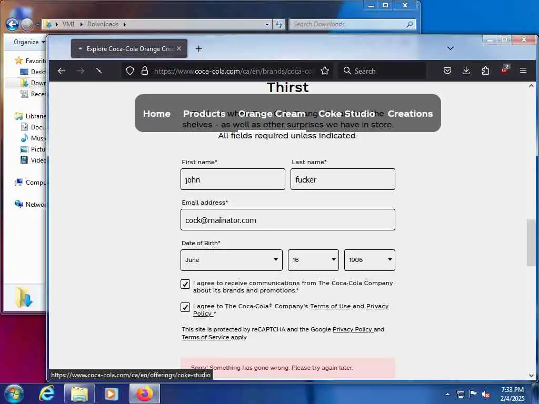The width and height of the screenshot is (539, 404).
Task: Open new Firefox tab with plus
Action: click(x=198, y=49)
